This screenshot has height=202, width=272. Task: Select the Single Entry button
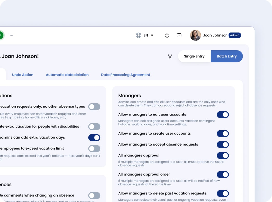coord(194,56)
